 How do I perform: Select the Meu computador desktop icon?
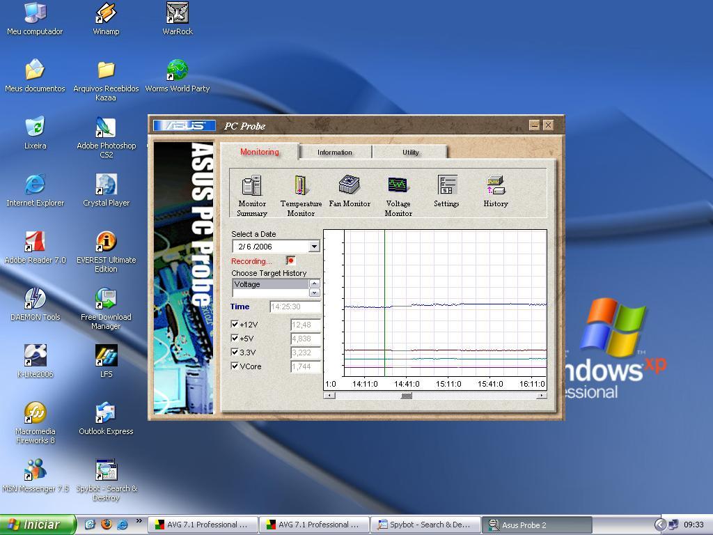pyautogui.click(x=35, y=19)
